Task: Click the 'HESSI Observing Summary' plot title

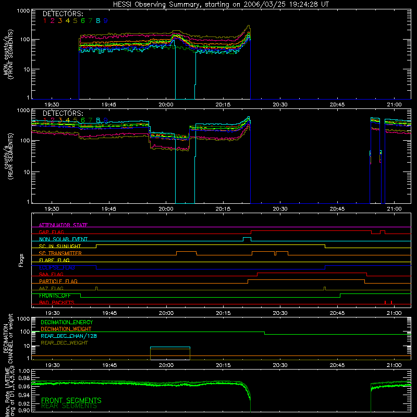Action: point(220,5)
